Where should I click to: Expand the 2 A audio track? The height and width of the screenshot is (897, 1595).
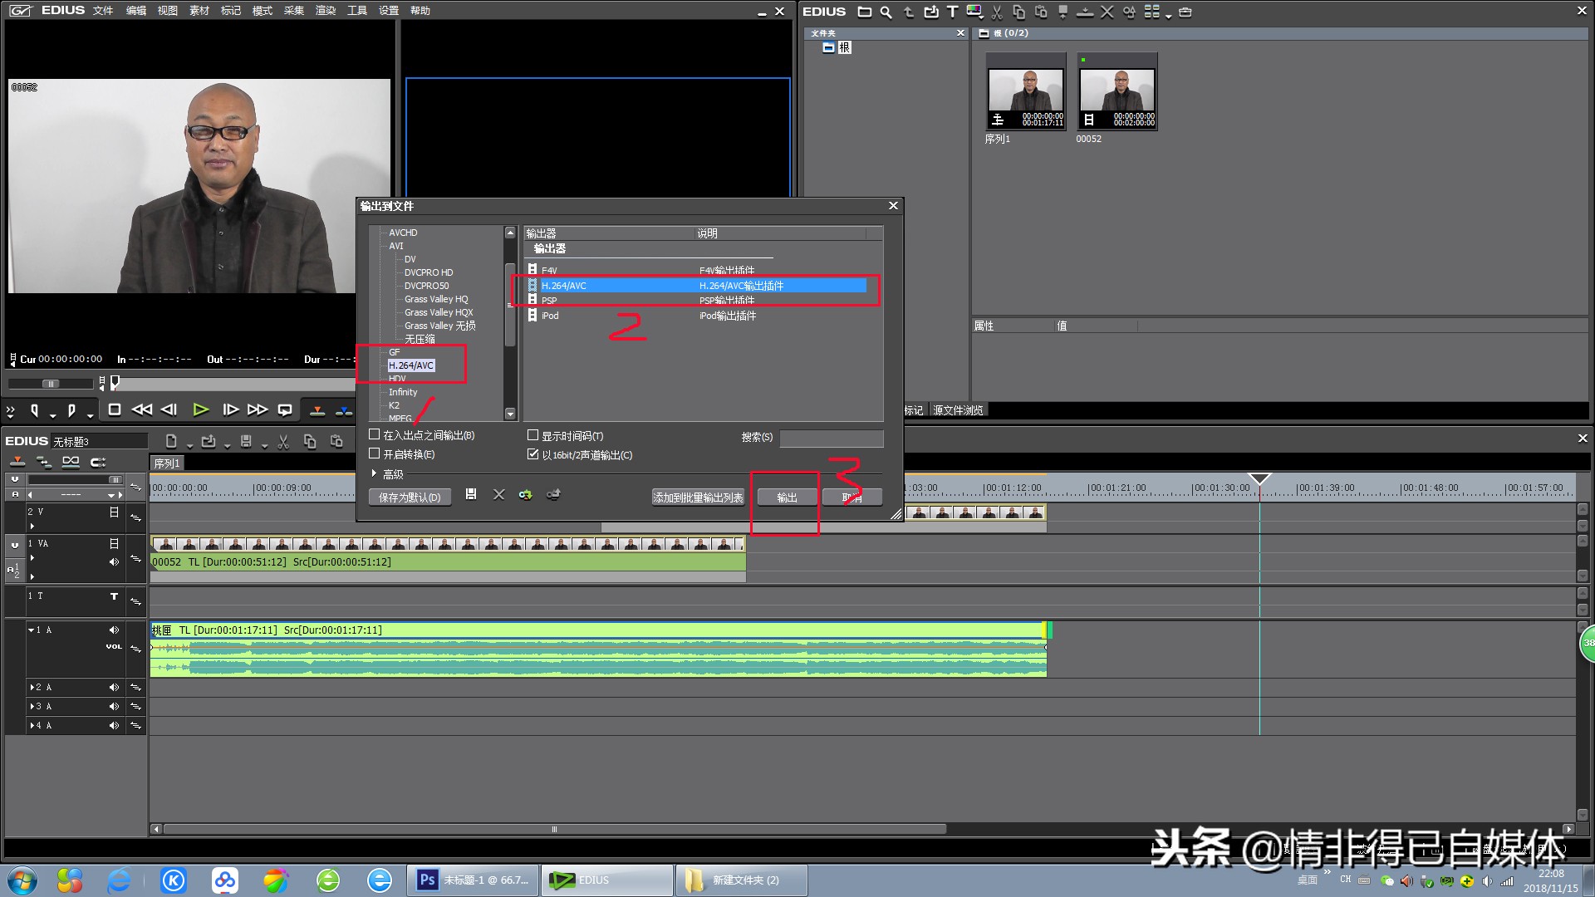click(32, 687)
